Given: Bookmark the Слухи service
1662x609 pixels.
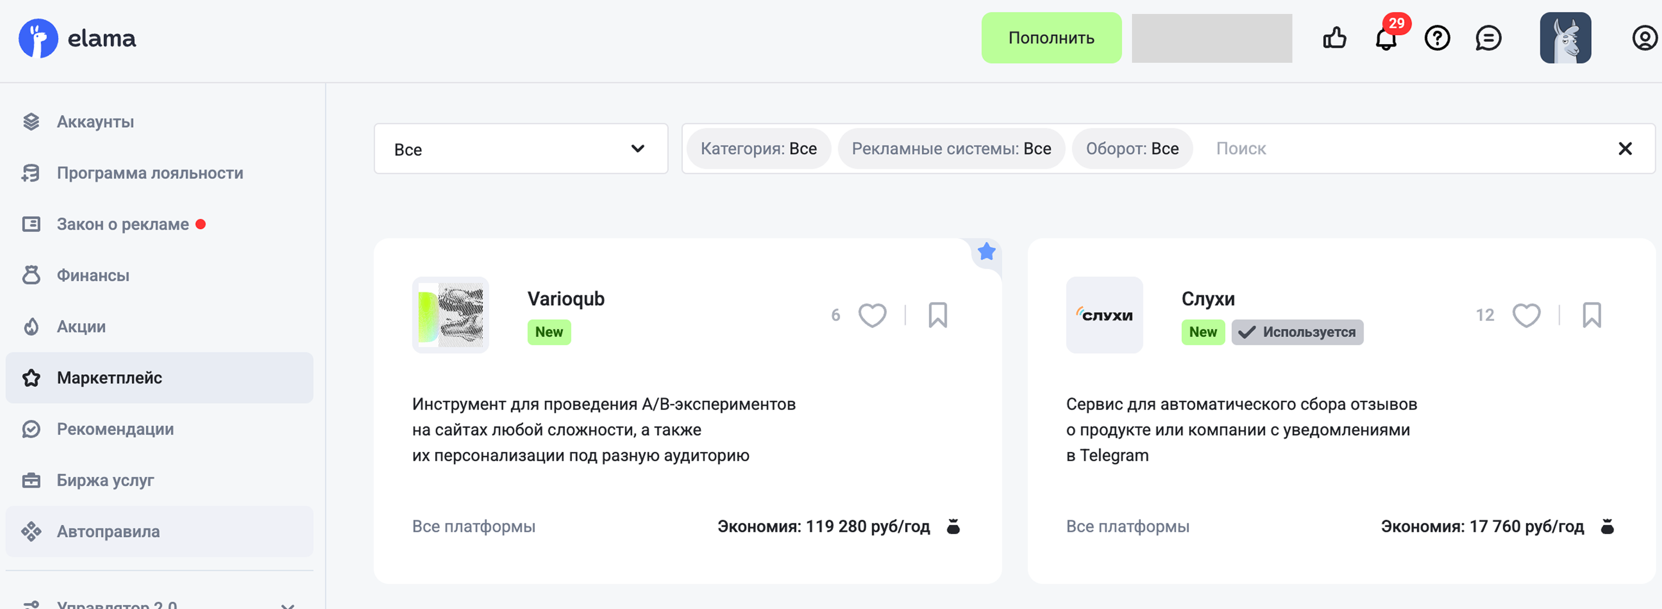Looking at the screenshot, I should pos(1591,316).
